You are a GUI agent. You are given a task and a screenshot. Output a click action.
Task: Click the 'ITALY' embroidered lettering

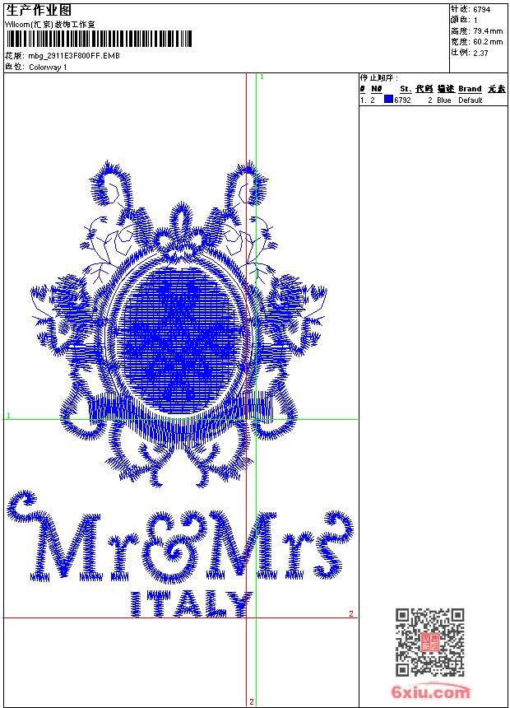[x=192, y=603]
